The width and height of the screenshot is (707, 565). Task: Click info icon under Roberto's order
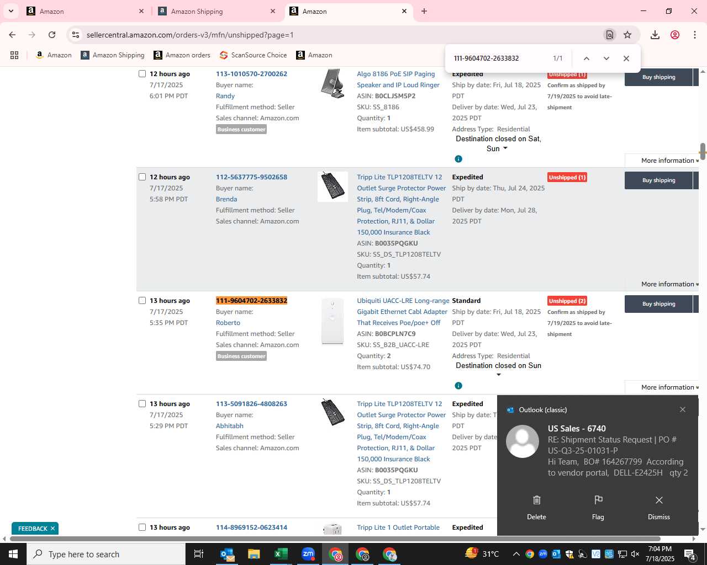click(458, 386)
